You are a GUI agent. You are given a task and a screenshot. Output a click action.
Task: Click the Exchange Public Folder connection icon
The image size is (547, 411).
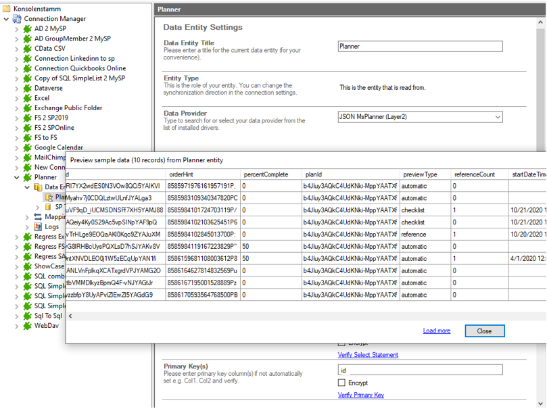[27, 107]
